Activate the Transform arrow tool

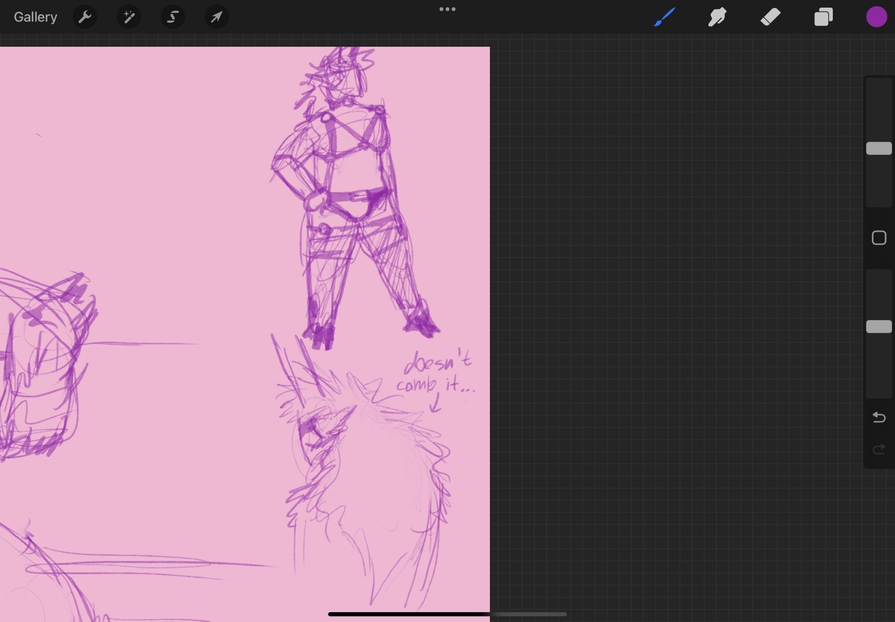coord(217,17)
